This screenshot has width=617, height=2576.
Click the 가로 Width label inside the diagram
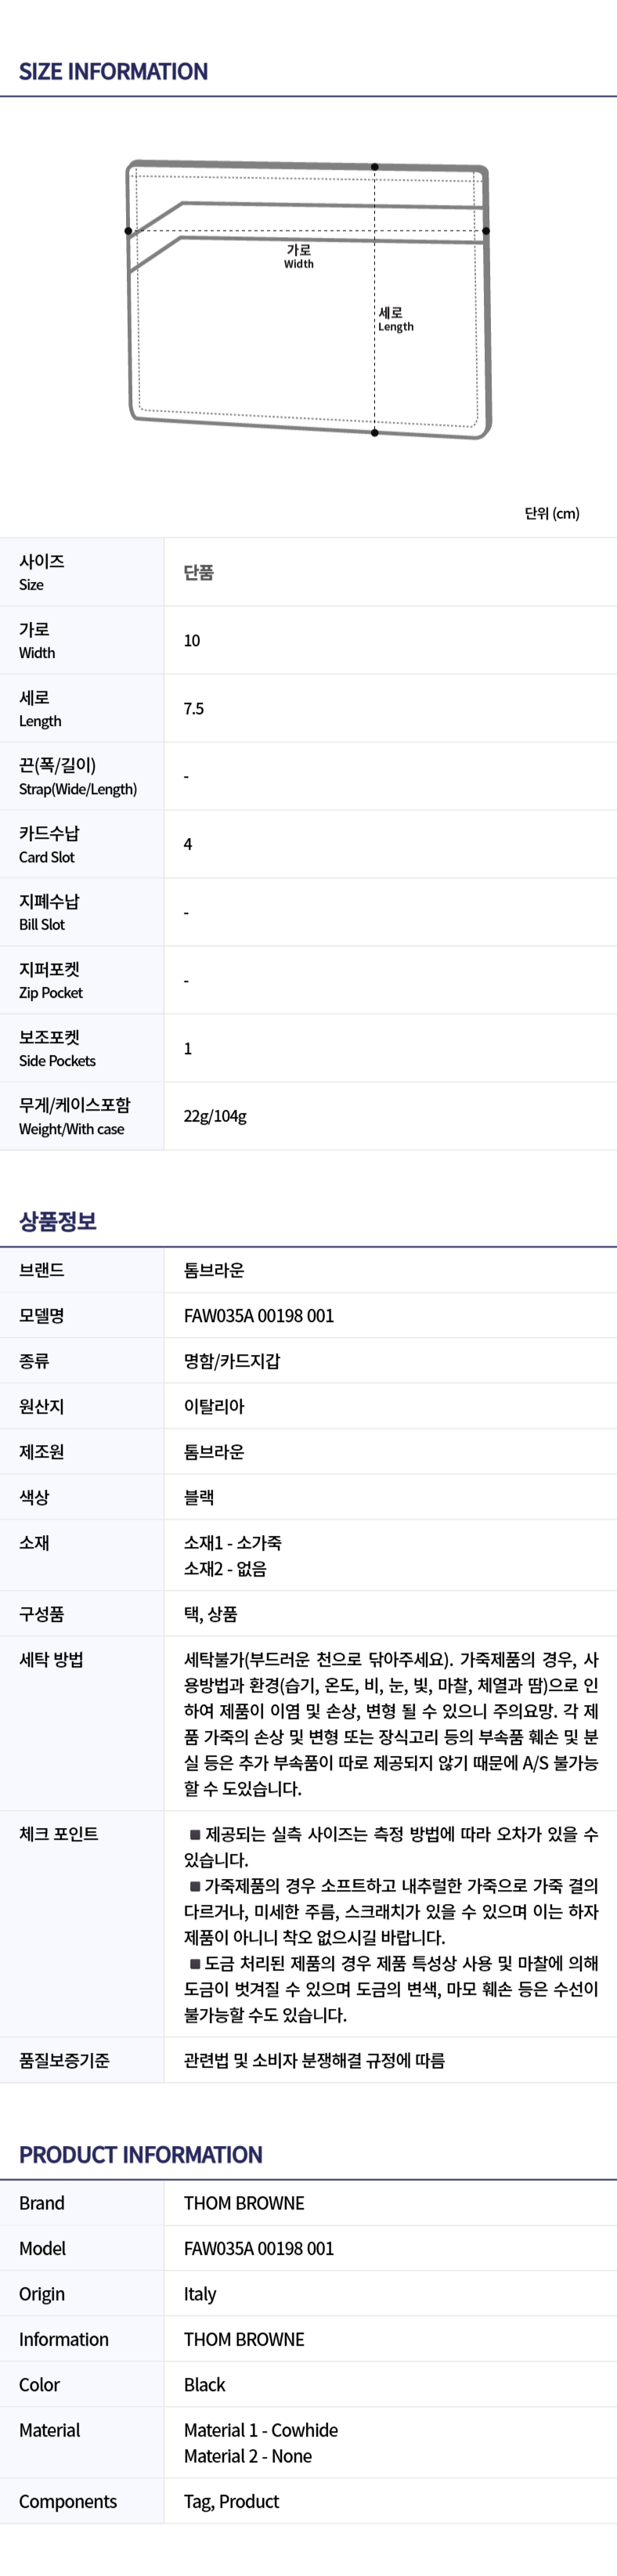(298, 257)
